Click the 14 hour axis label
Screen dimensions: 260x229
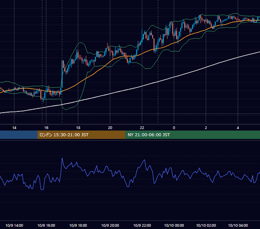14,128
